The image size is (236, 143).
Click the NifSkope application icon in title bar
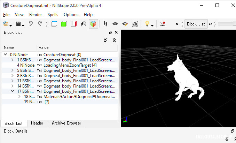tap(6, 6)
